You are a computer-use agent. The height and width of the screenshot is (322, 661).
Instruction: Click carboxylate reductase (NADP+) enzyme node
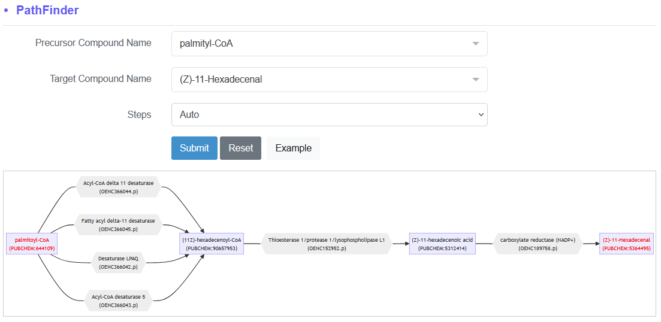point(538,244)
